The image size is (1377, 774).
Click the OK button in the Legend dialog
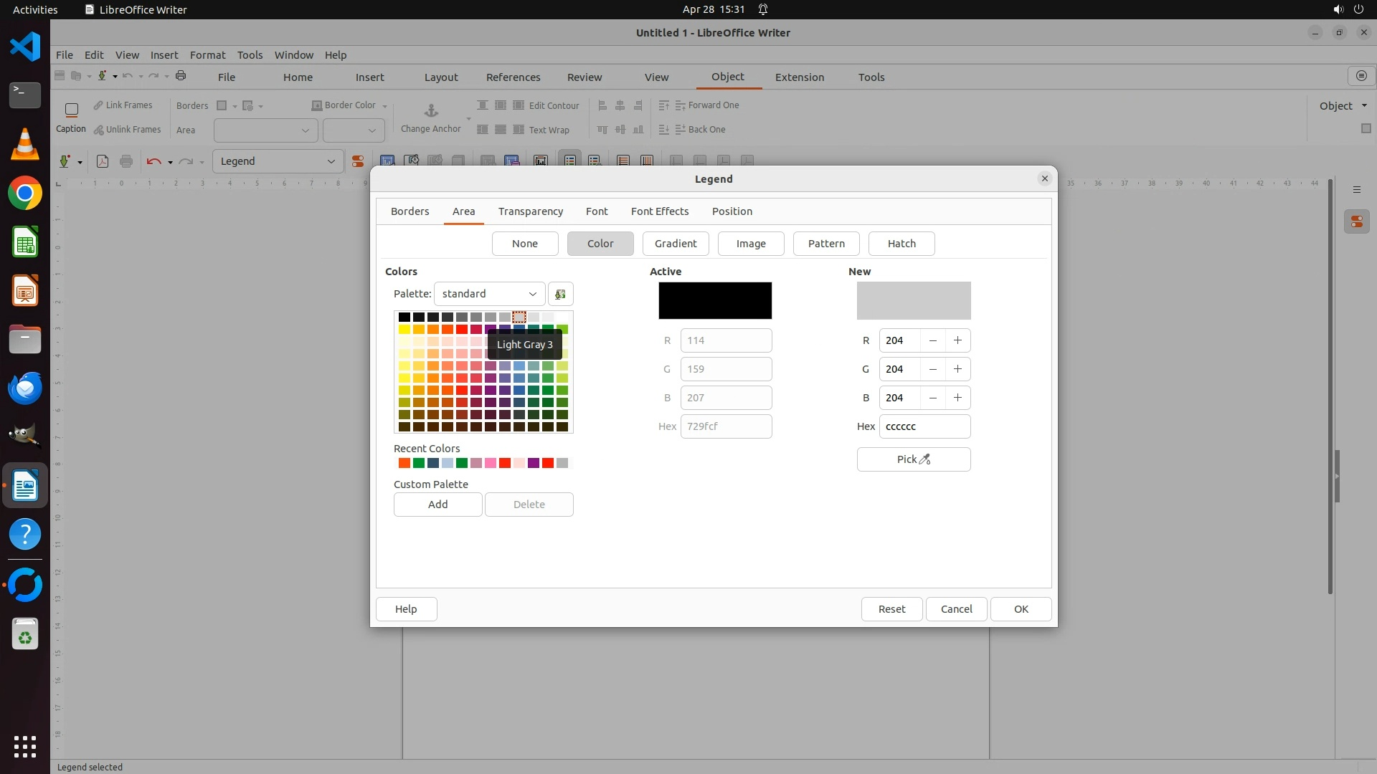click(1021, 609)
